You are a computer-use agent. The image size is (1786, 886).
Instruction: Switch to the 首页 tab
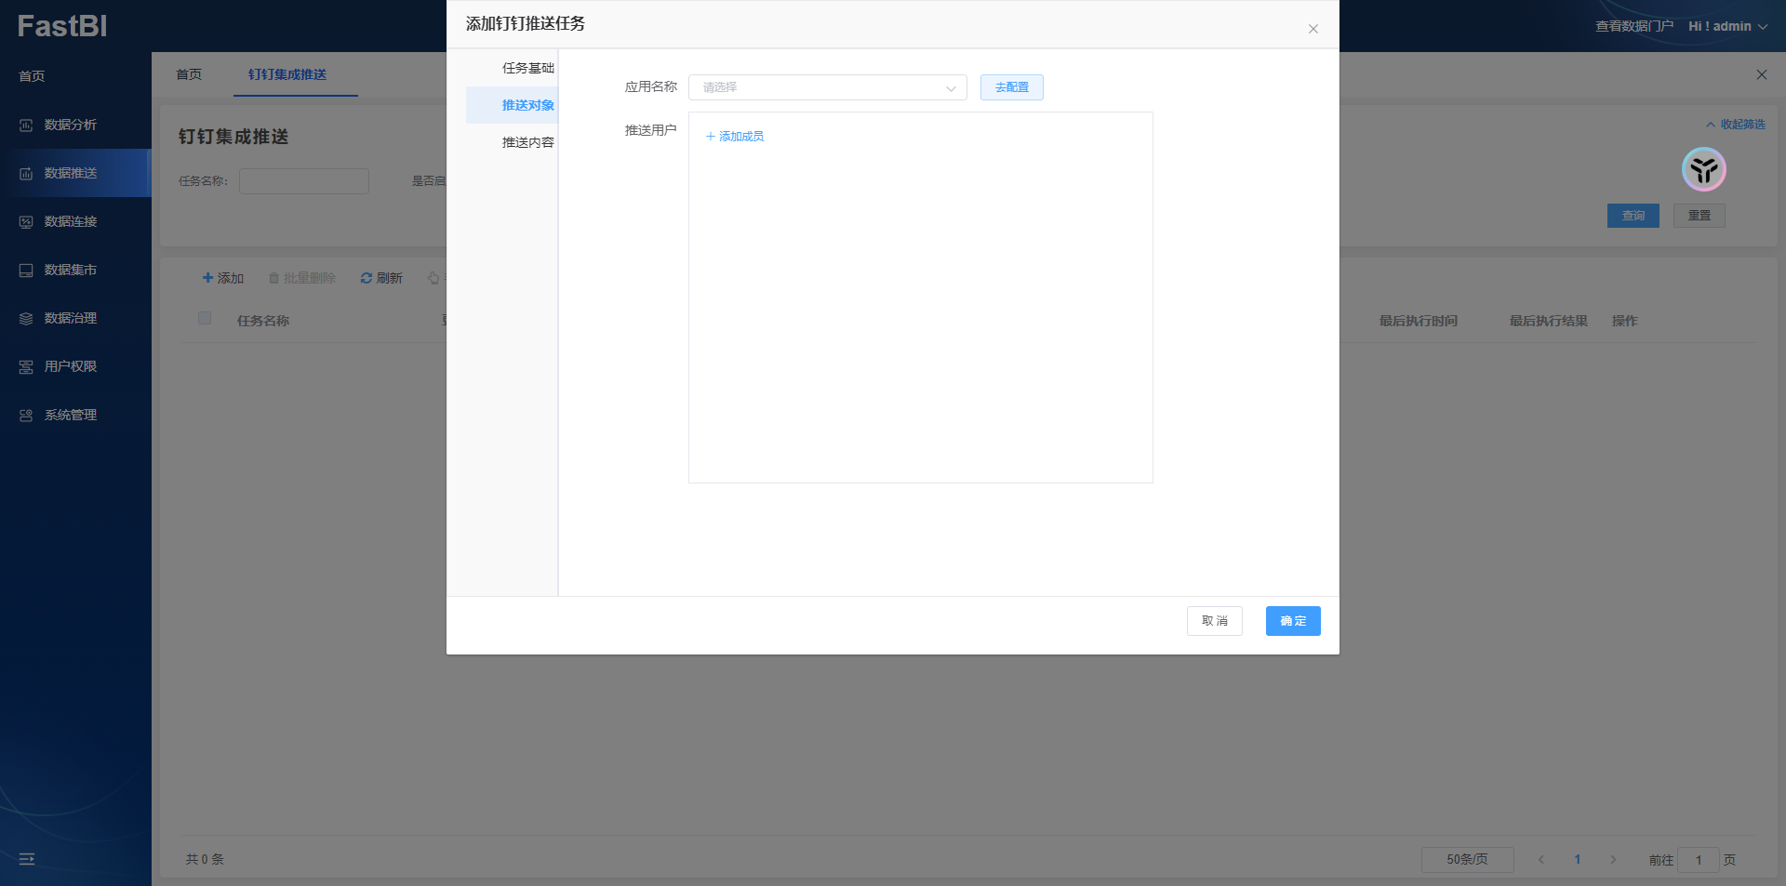189,74
